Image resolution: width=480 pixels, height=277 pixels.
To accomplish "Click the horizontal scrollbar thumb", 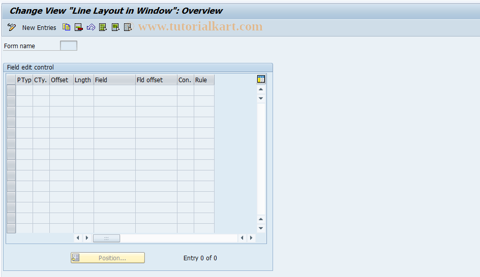I will (x=106, y=238).
